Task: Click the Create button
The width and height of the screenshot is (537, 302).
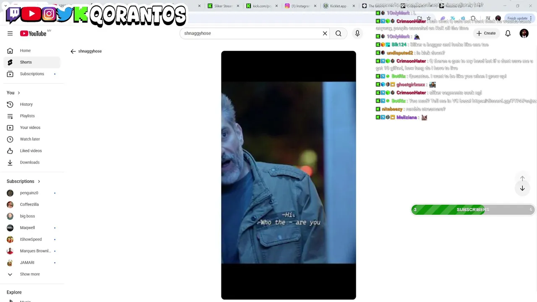Action: pos(486,33)
